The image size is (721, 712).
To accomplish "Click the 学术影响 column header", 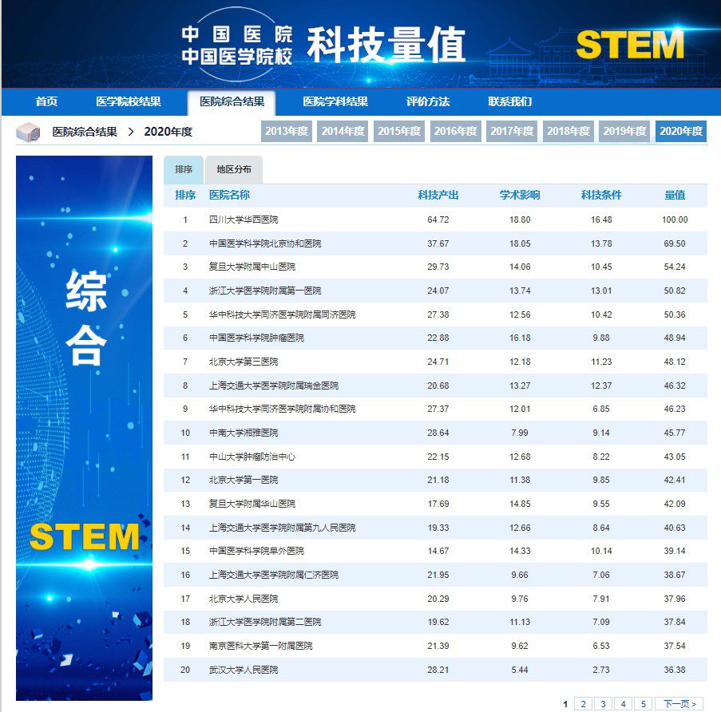I will tap(520, 195).
